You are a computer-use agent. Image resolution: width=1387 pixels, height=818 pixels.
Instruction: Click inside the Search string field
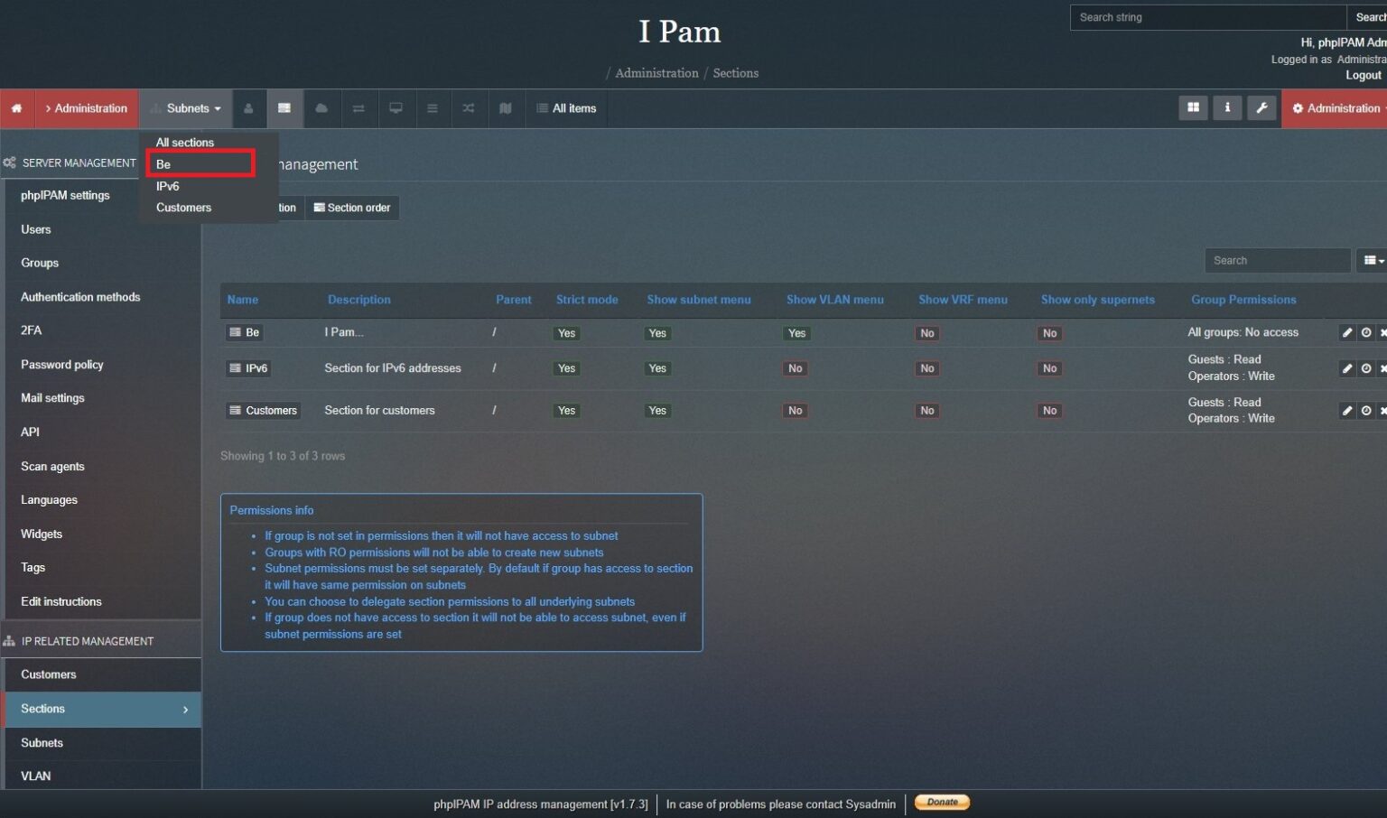point(1205,17)
